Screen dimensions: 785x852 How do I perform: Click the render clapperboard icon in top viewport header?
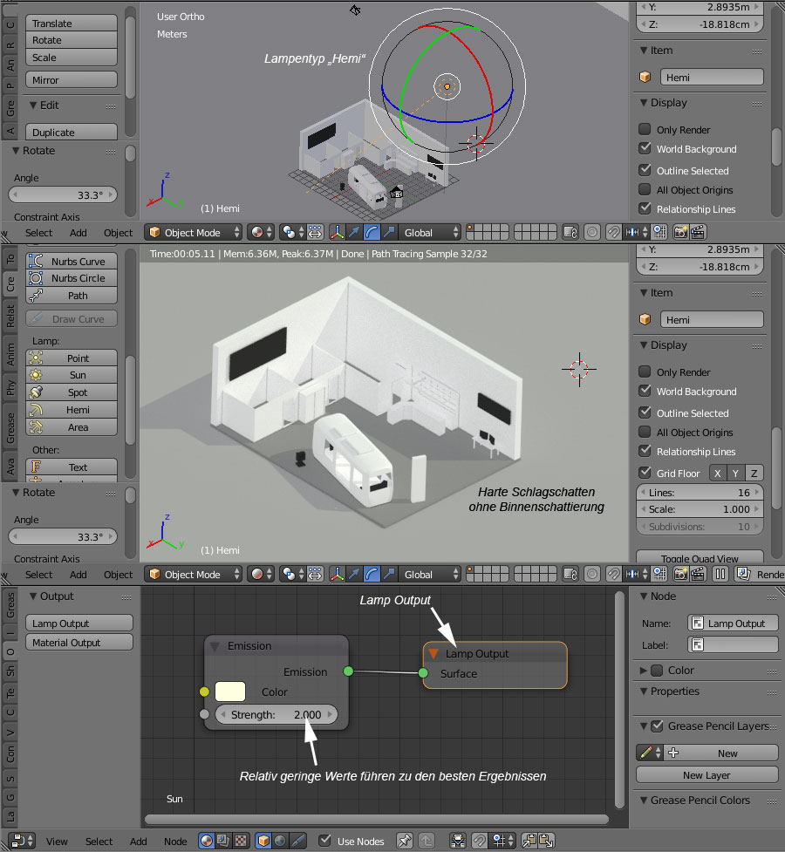tap(698, 233)
